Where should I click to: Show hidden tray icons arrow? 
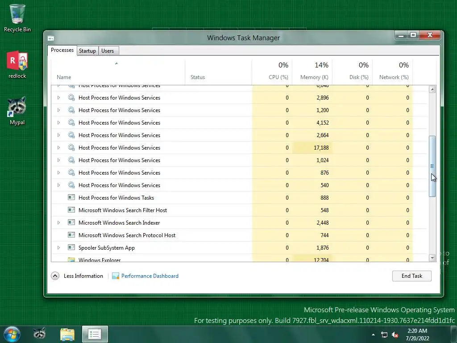click(x=373, y=335)
